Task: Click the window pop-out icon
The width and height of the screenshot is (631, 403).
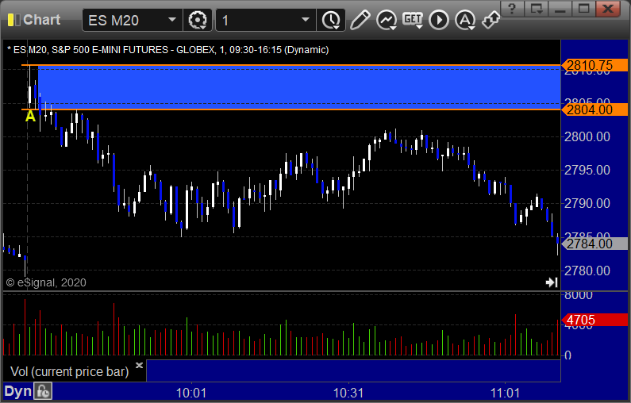Action: point(537,9)
